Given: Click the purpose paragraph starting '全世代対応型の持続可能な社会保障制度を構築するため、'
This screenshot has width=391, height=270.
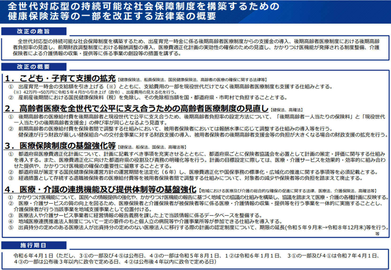Looking at the screenshot, I should tap(196, 47).
